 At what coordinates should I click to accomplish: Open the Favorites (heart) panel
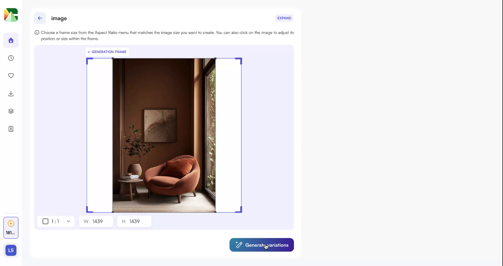pos(11,76)
